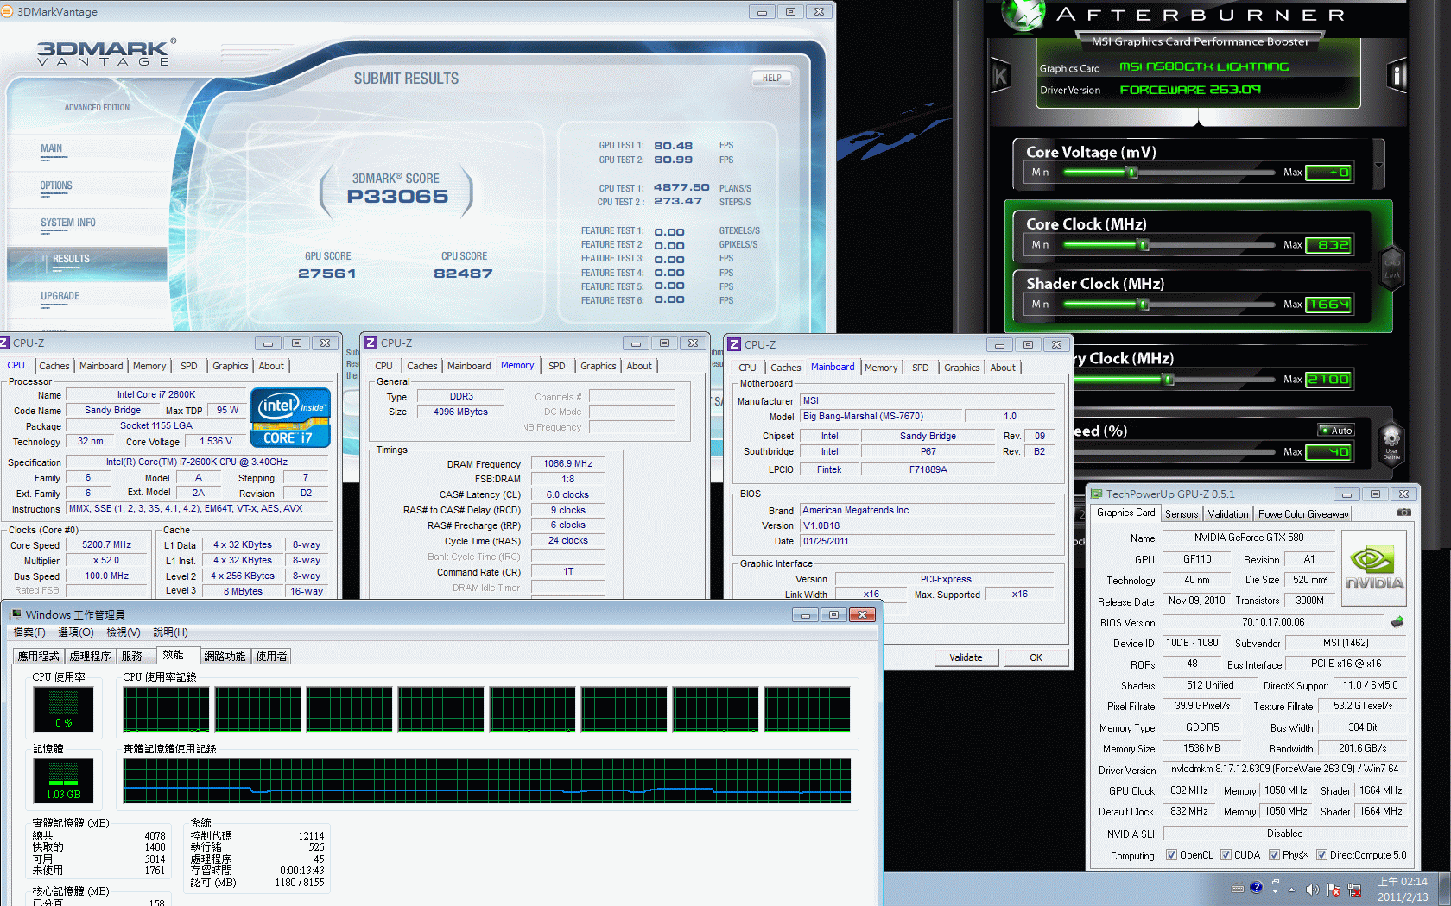Image resolution: width=1451 pixels, height=906 pixels.
Task: Open the volume speaker icon in system tray
Action: click(x=1312, y=889)
